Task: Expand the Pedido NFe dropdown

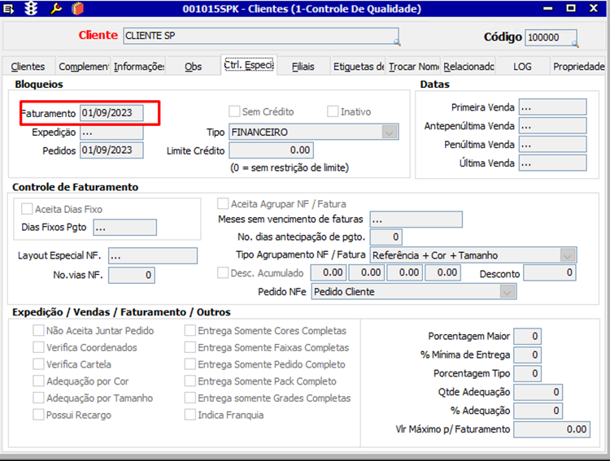Action: (508, 292)
